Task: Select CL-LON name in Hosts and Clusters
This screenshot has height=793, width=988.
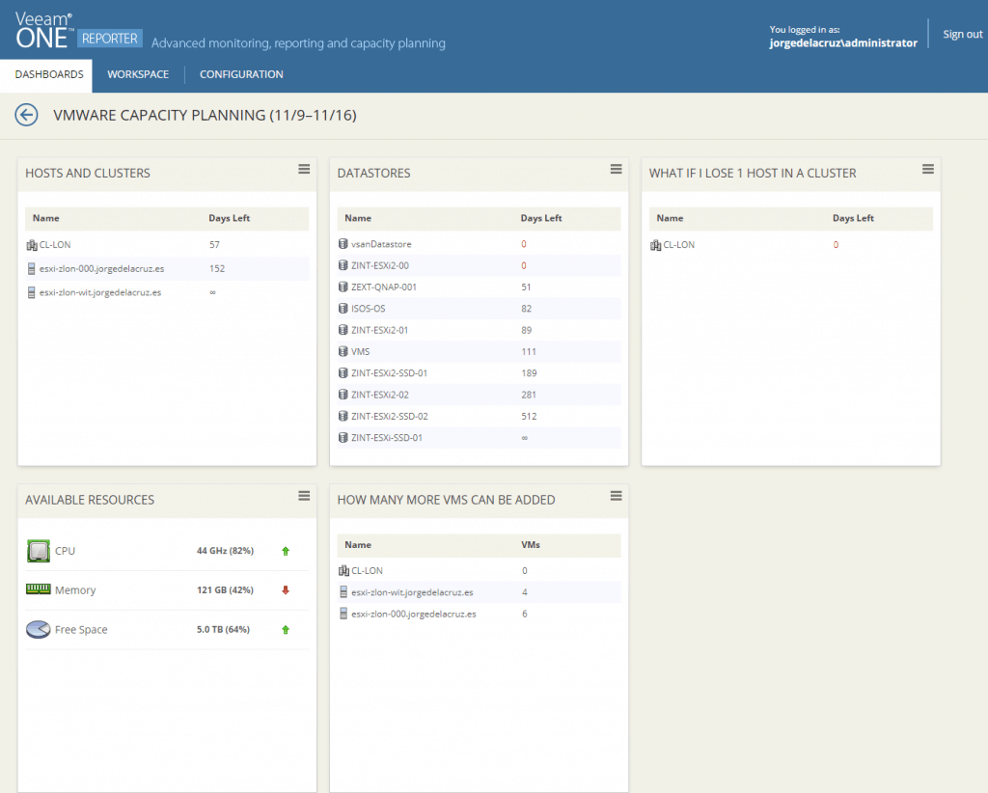Action: [55, 244]
